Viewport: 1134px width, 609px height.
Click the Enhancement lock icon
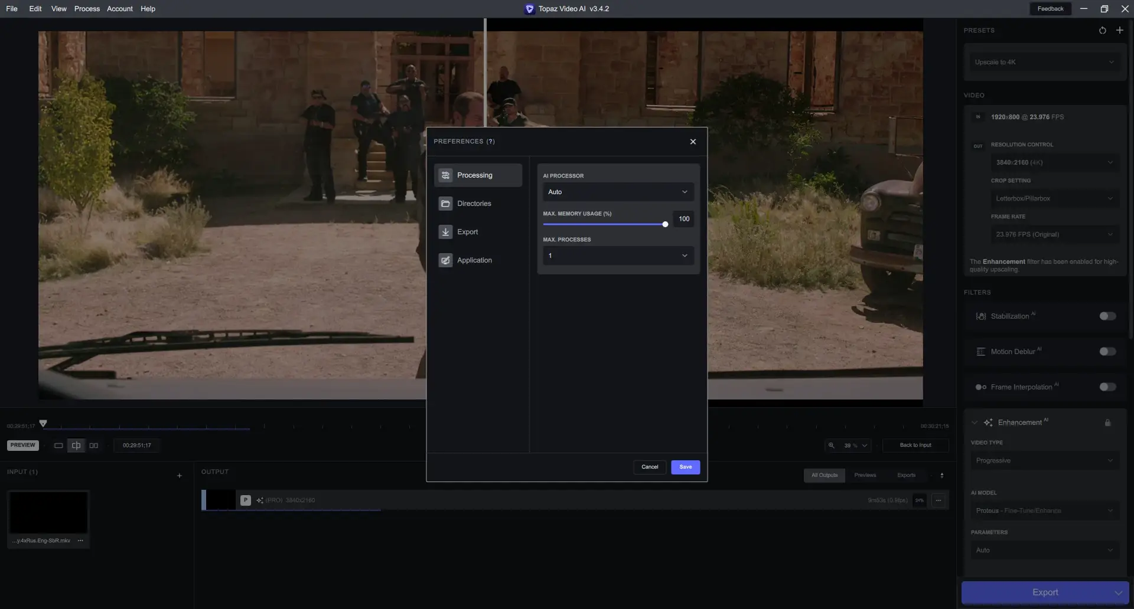(1107, 423)
